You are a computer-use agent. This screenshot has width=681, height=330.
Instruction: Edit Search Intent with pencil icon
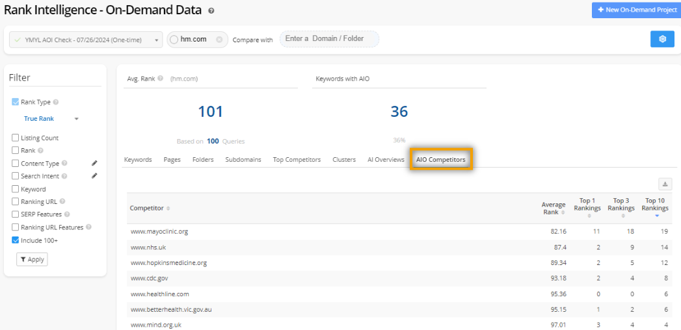point(94,176)
